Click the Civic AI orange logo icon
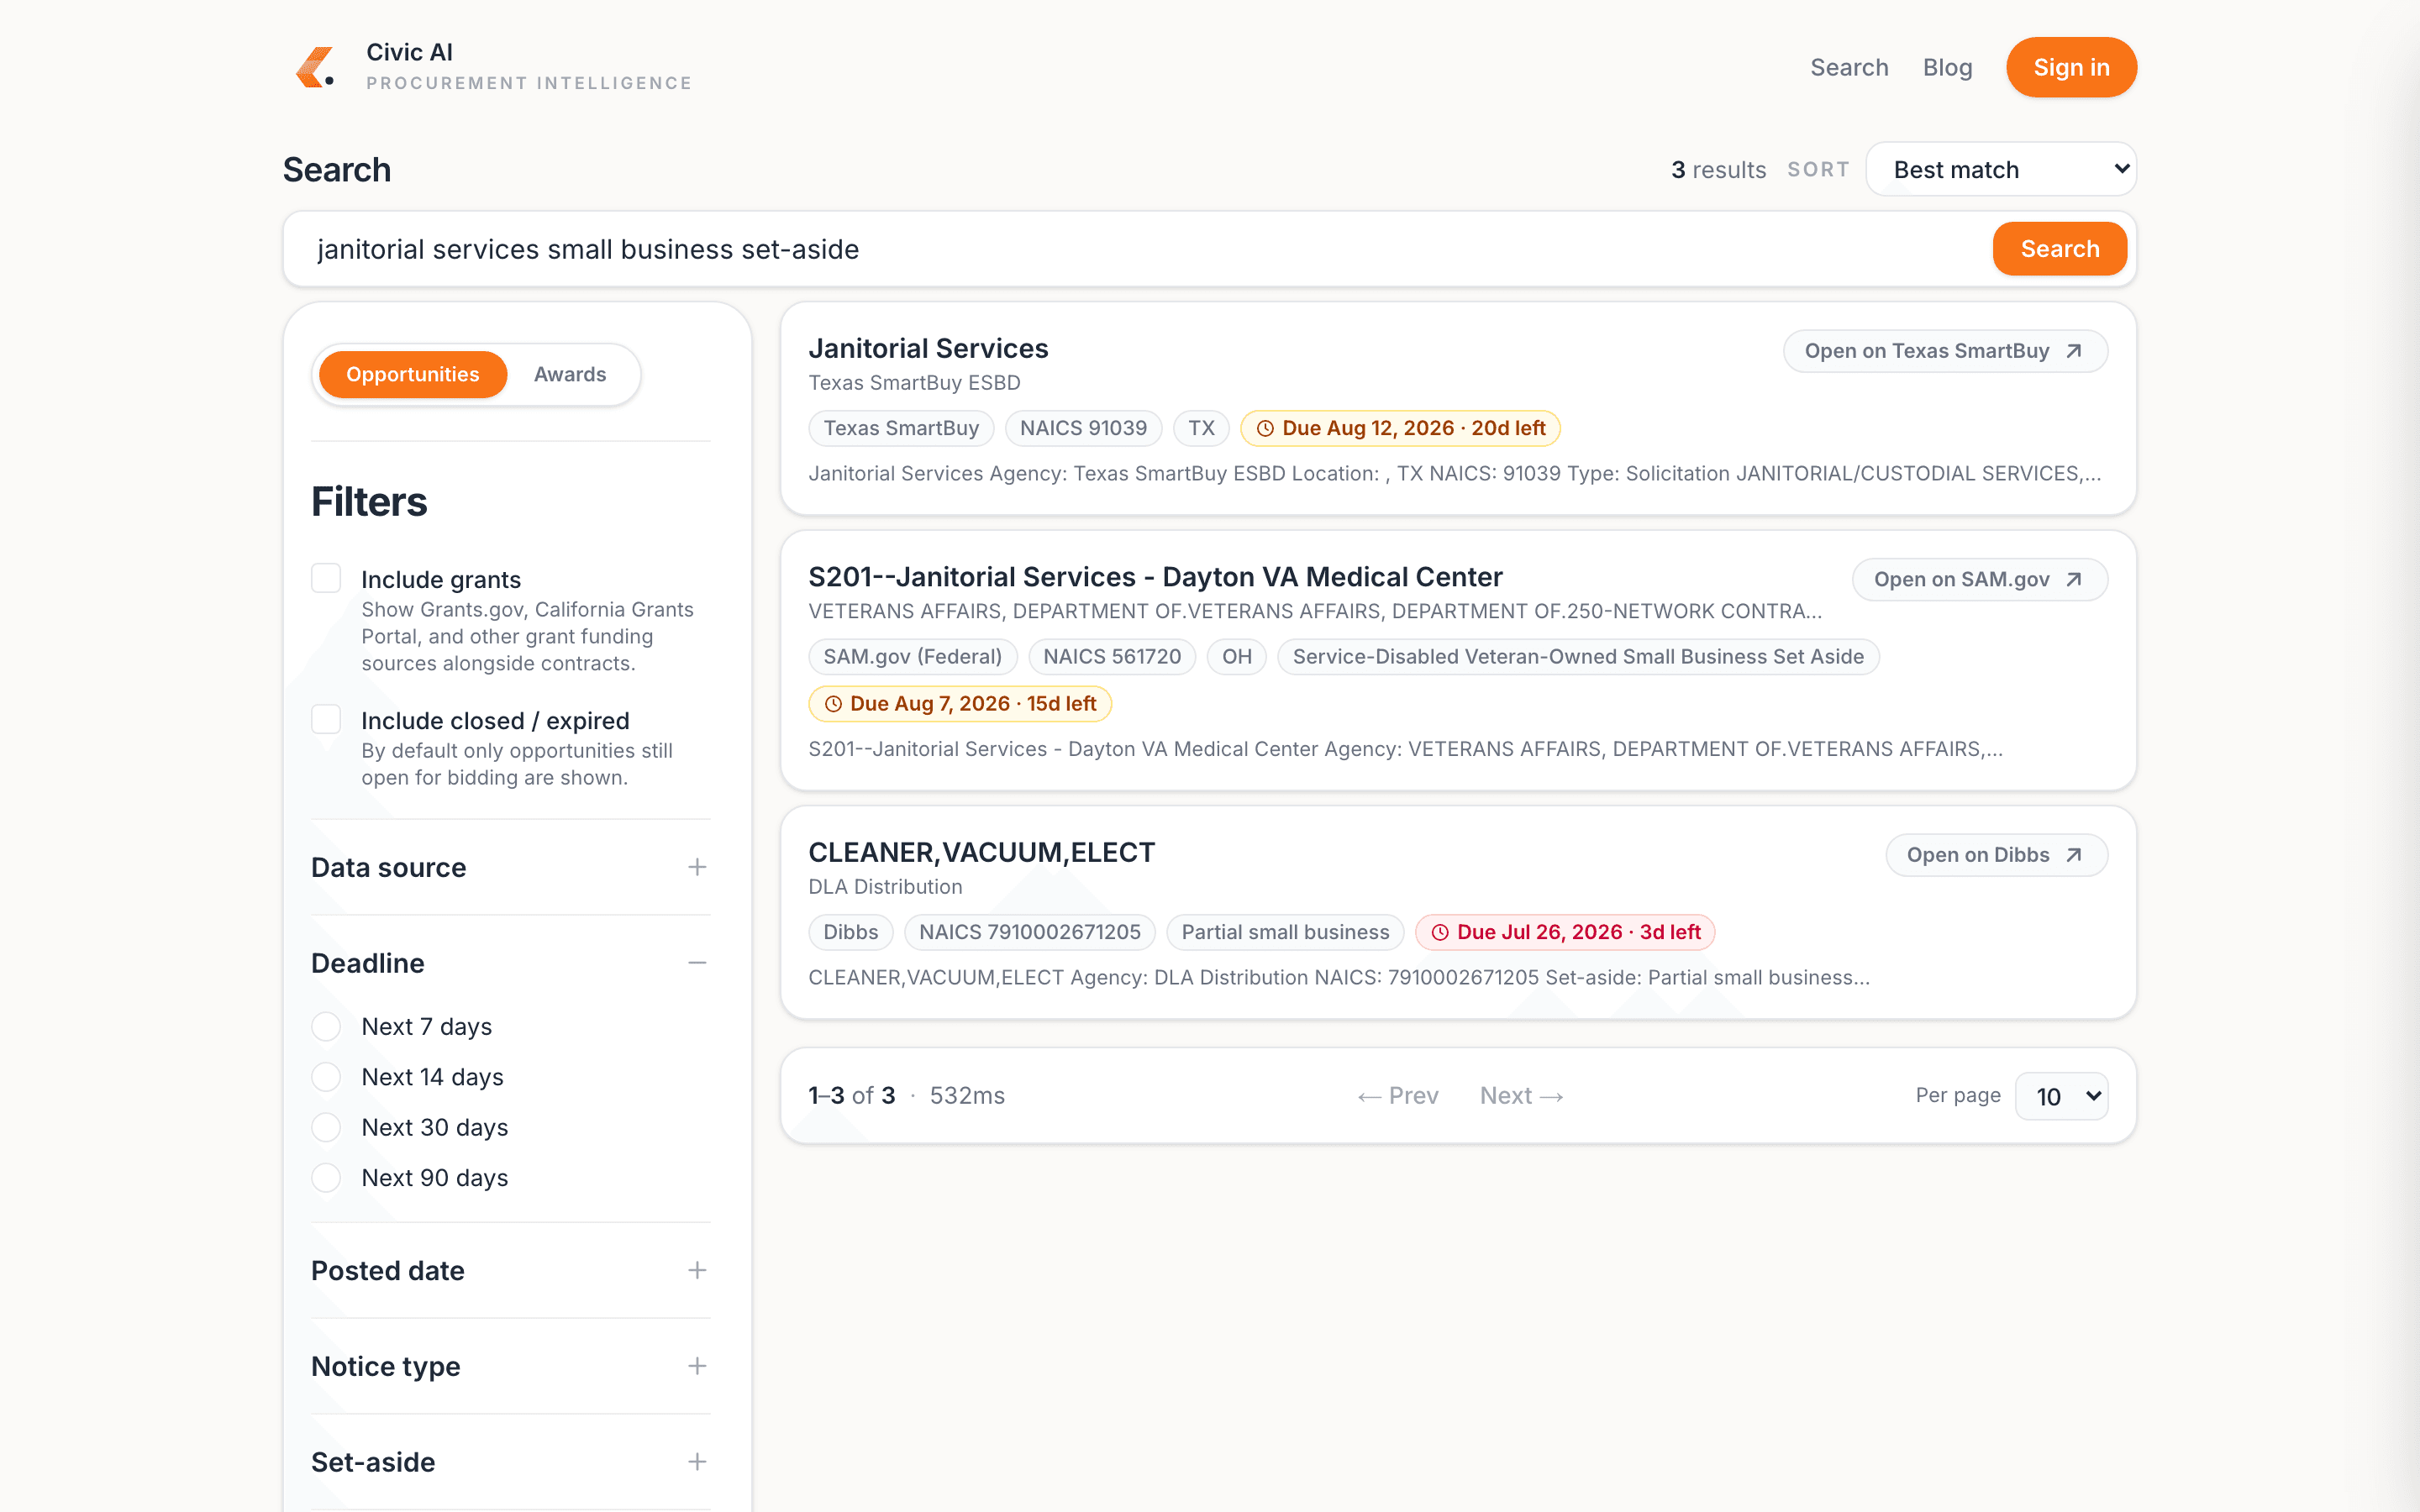The width and height of the screenshot is (2420, 1512). pyautogui.click(x=316, y=67)
